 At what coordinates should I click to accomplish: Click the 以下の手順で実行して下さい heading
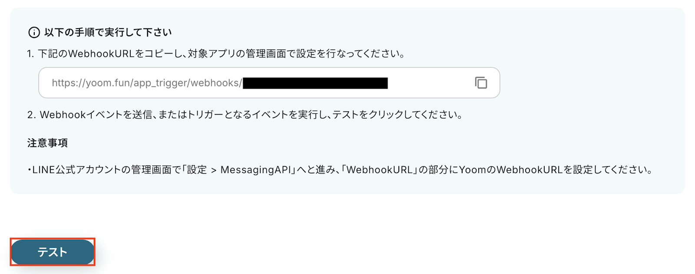pyautogui.click(x=108, y=32)
